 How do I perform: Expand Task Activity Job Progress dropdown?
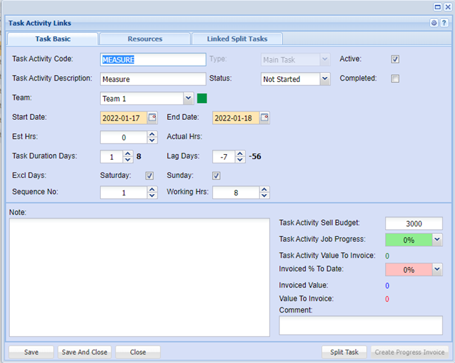[437, 240]
